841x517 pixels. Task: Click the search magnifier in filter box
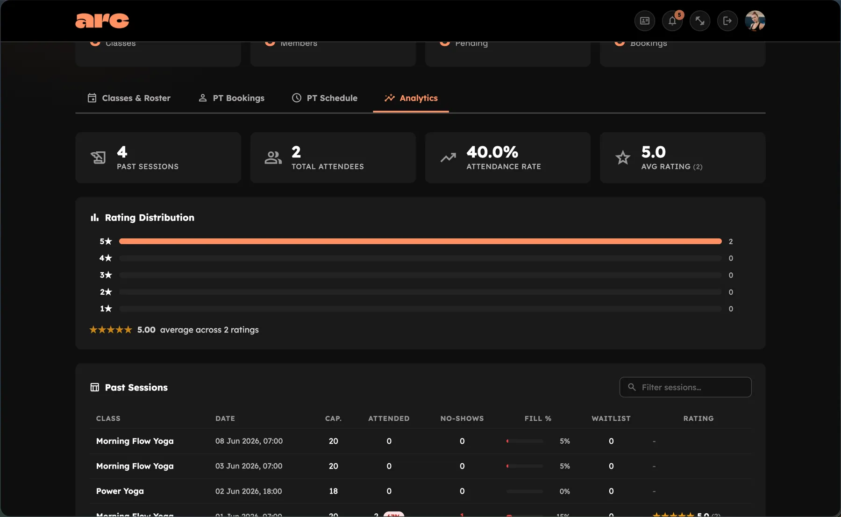(632, 387)
